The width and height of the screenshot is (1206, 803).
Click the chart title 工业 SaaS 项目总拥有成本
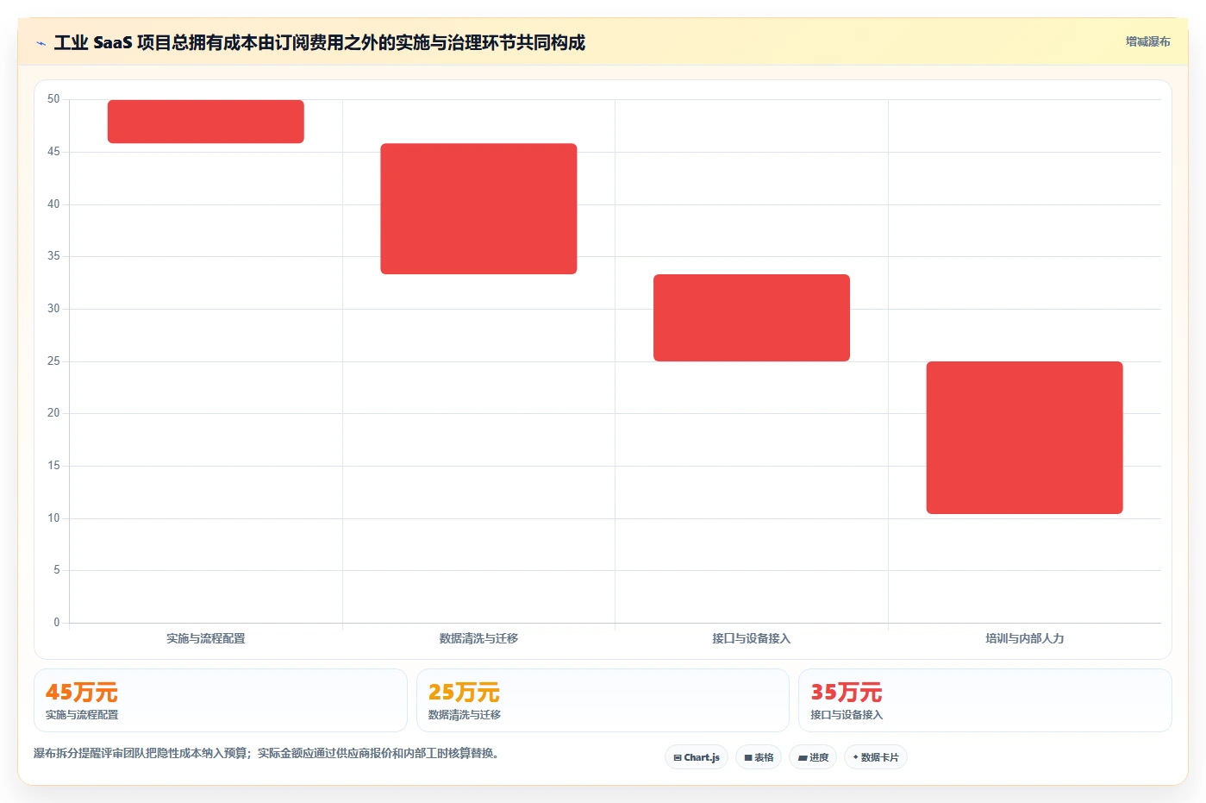319,42
